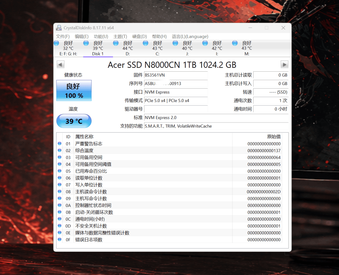Click the health dot above drive M:
This screenshot has height=275, width=339.
click(x=234, y=43)
